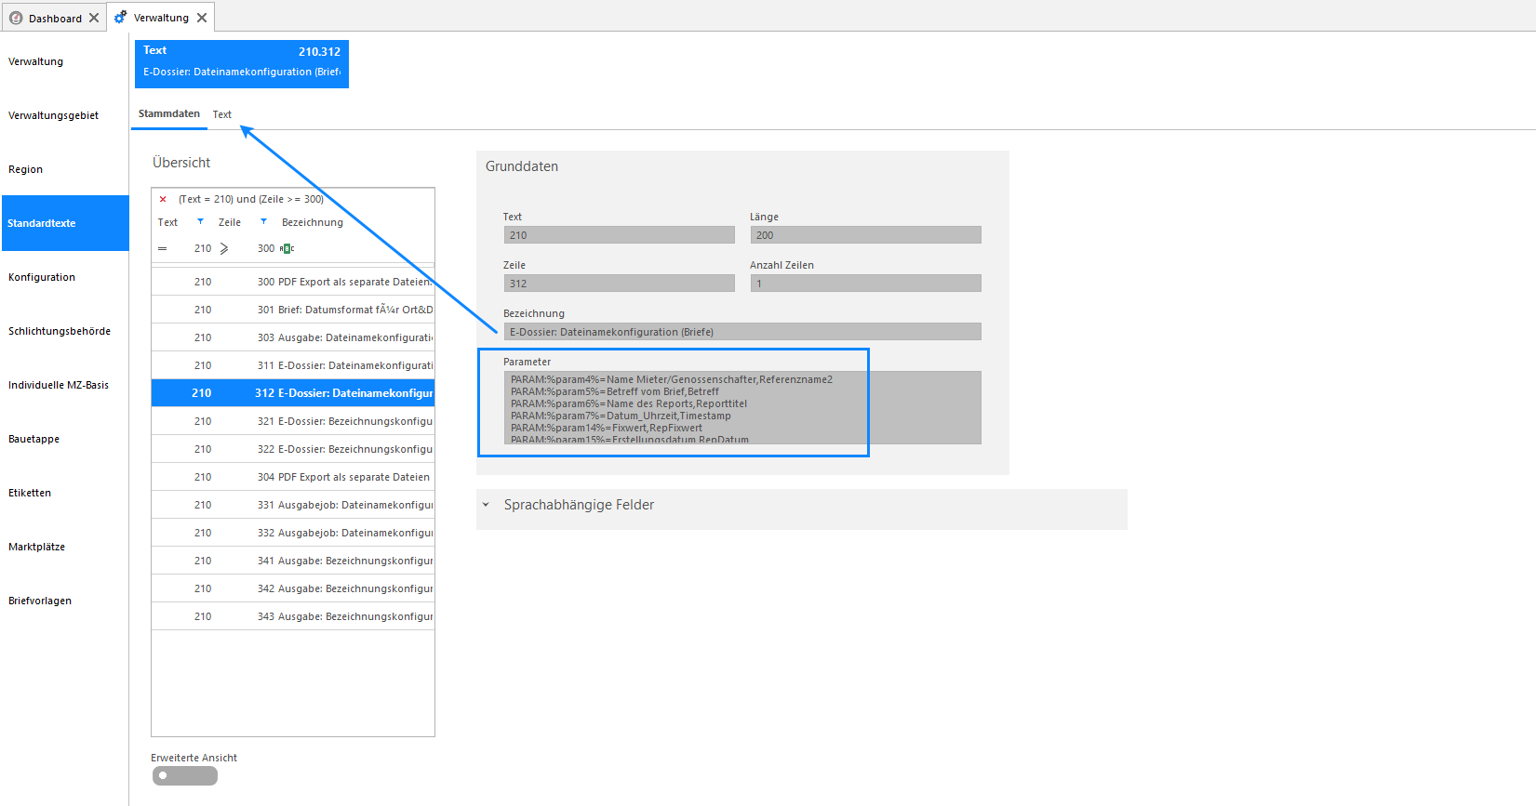Close the Dashboard tab
Screen dimensions: 1536x806
pyautogui.click(x=94, y=18)
